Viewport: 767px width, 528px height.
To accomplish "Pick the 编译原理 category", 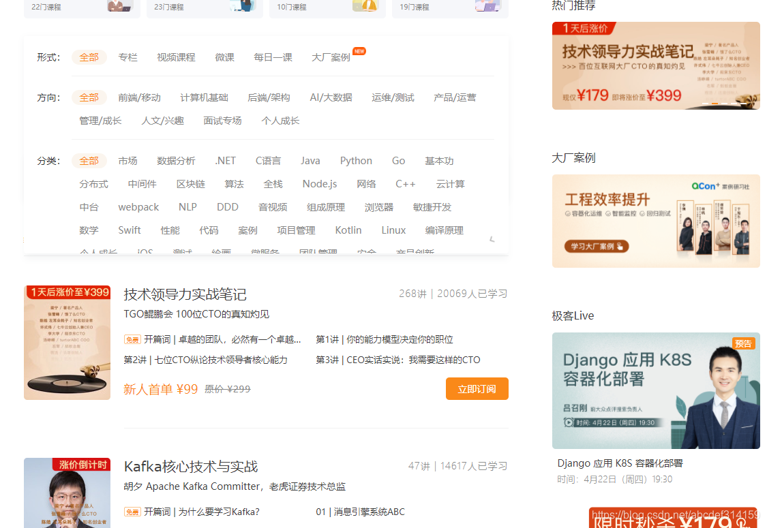I will [x=445, y=230].
